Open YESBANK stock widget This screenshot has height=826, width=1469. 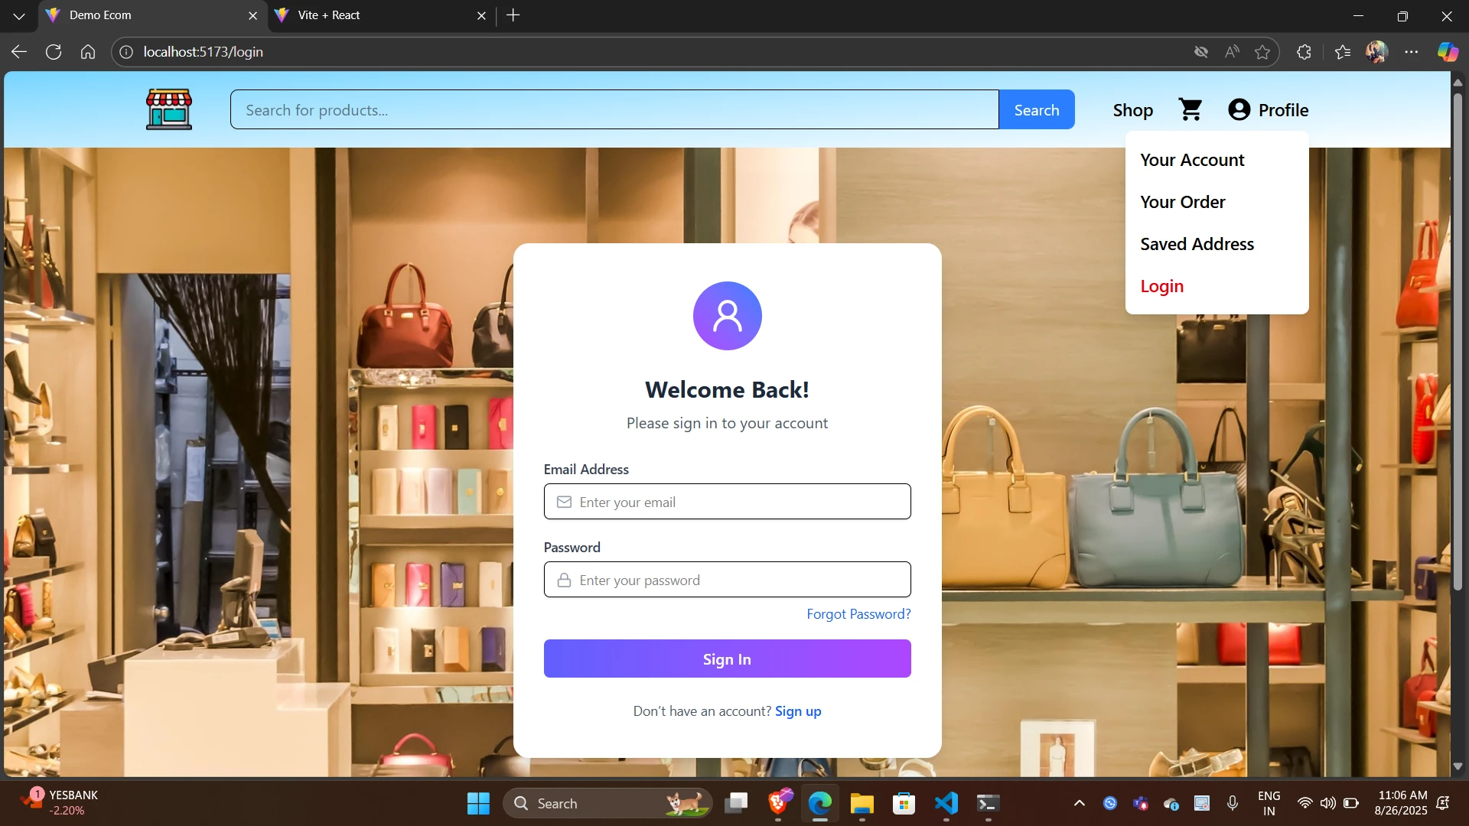pyautogui.click(x=59, y=803)
